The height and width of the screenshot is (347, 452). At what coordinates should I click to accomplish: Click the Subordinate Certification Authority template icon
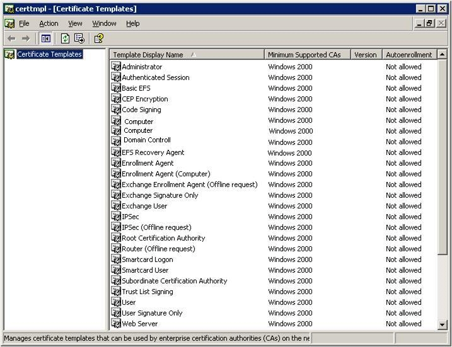coord(116,281)
